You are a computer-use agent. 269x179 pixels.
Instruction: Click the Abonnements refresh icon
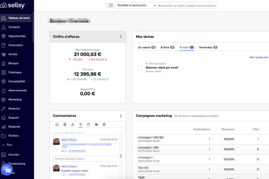click(x=3, y=91)
